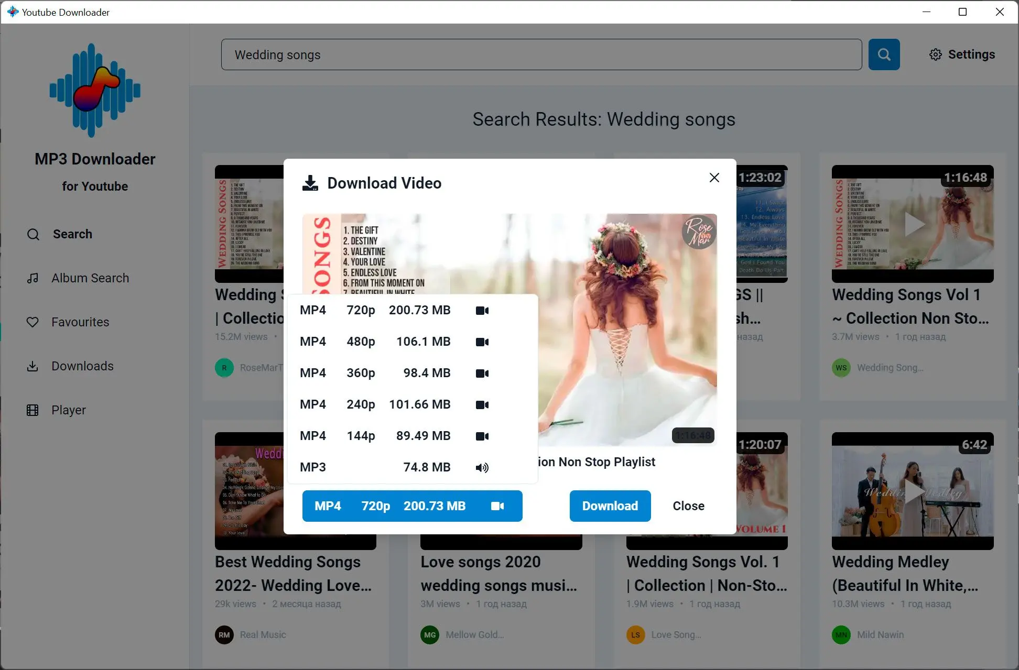Click the Close button in dialog
Viewport: 1019px width, 670px height.
click(687, 506)
